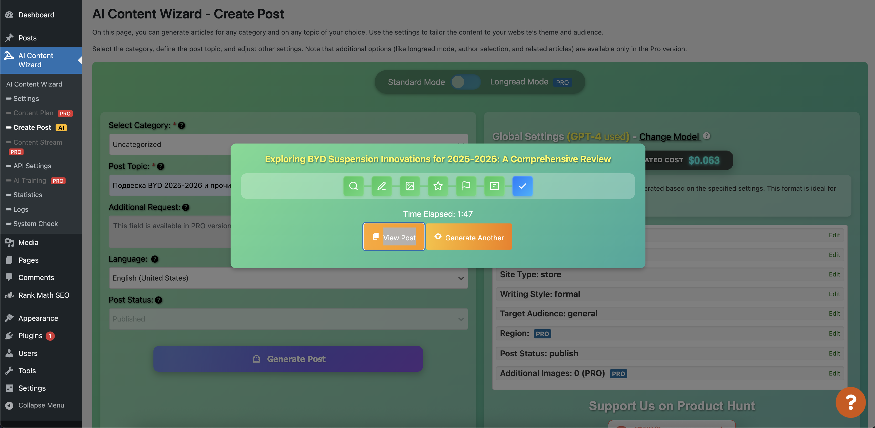Open Statistics submenu item
This screenshot has width=875, height=428.
point(24,195)
